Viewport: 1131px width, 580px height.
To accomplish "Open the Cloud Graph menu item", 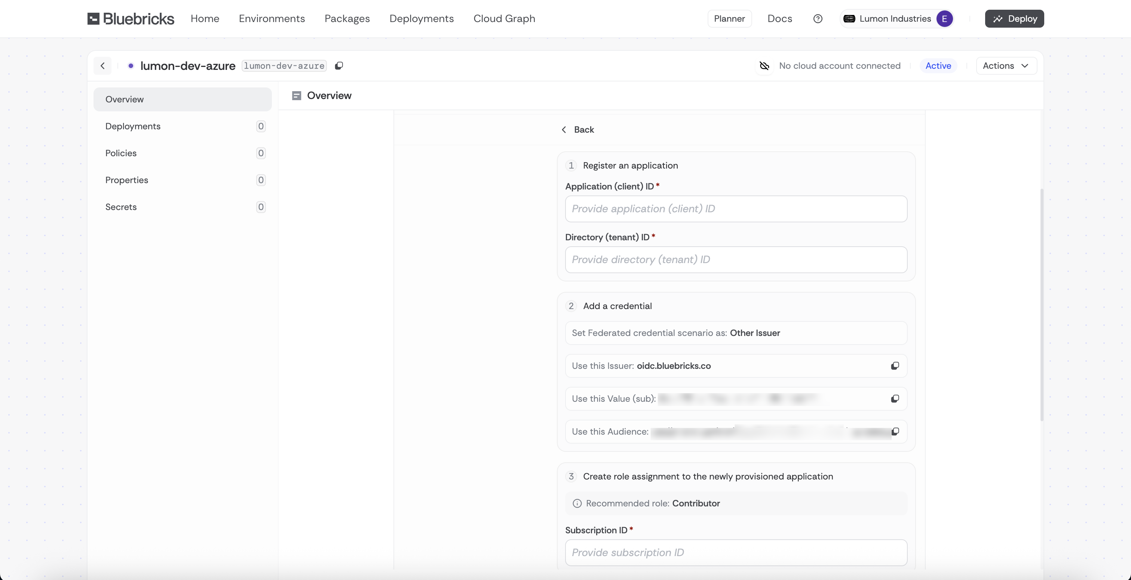I will 504,18.
